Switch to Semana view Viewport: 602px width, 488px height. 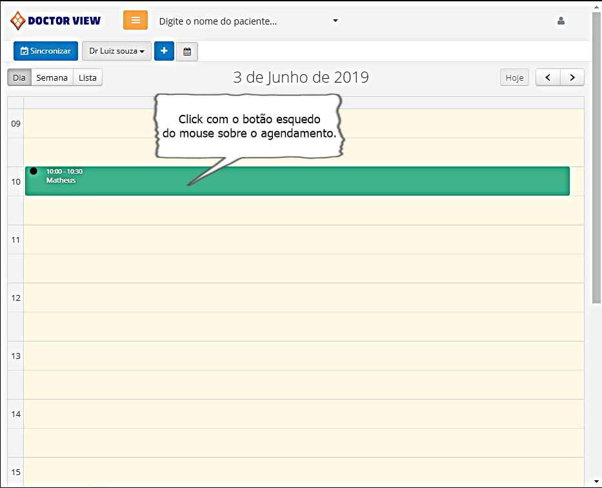(52, 77)
